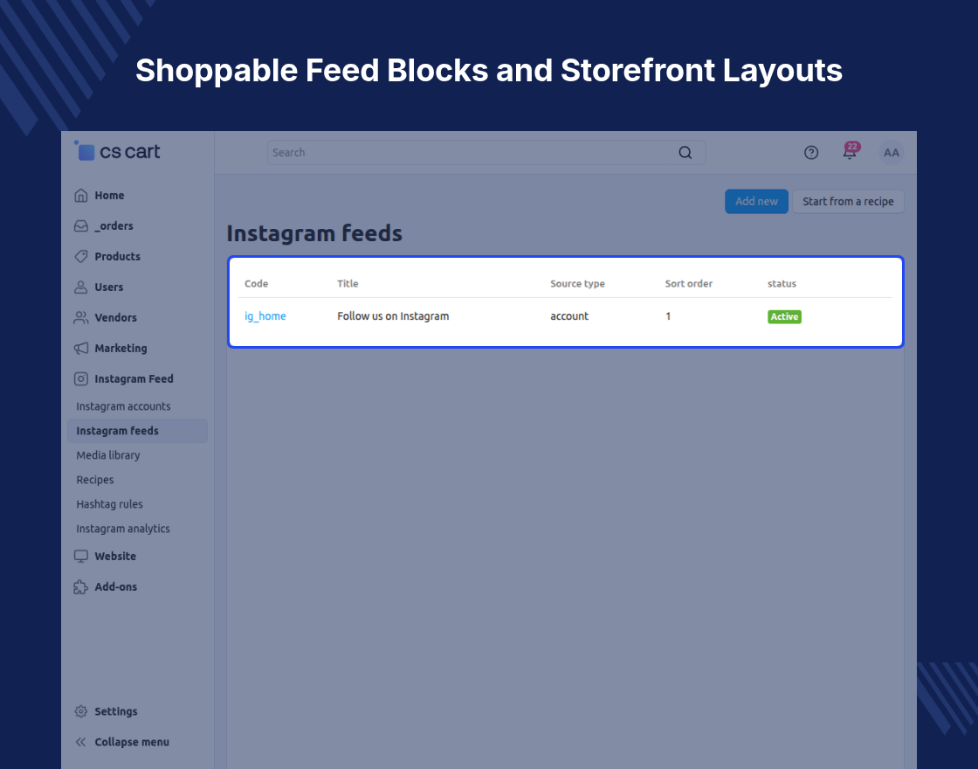Open Vendors menu item
The height and width of the screenshot is (769, 978).
coord(115,318)
